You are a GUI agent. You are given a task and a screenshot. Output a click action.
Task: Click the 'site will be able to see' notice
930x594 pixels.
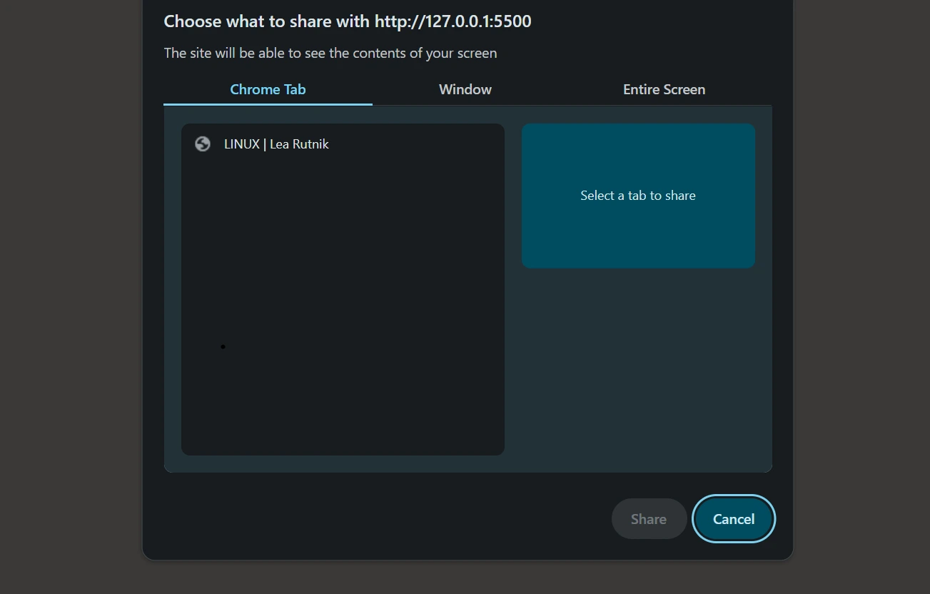click(x=330, y=53)
